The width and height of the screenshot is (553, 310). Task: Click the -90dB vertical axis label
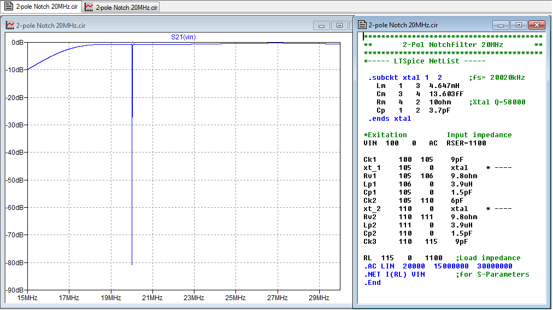click(x=15, y=290)
